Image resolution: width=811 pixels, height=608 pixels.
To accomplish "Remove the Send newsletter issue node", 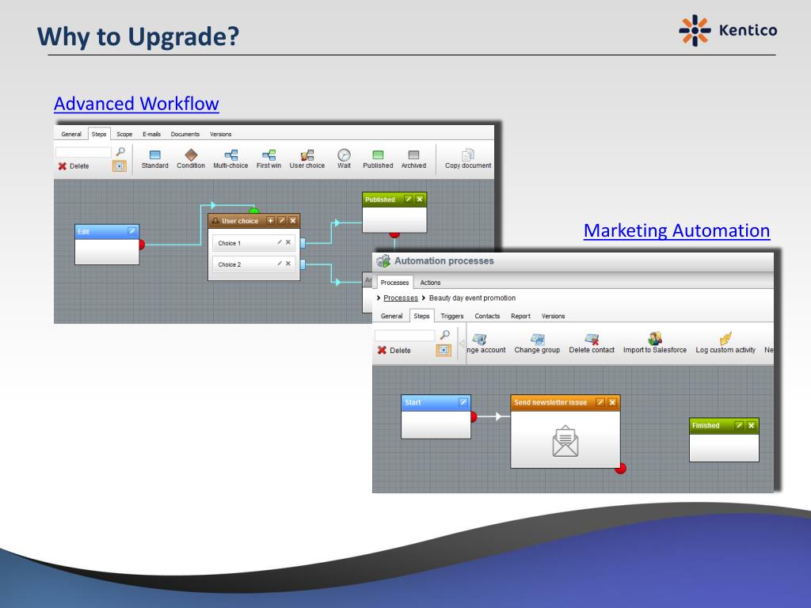I will pos(612,402).
